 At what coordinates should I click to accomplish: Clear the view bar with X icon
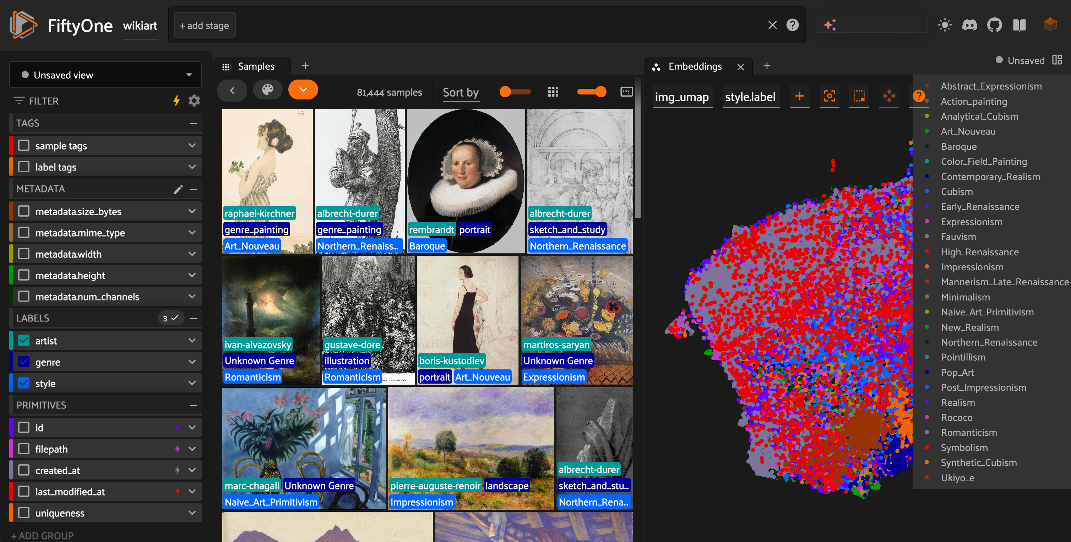tap(772, 25)
